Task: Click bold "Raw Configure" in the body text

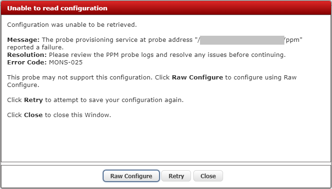Action: pyautogui.click(x=197, y=77)
